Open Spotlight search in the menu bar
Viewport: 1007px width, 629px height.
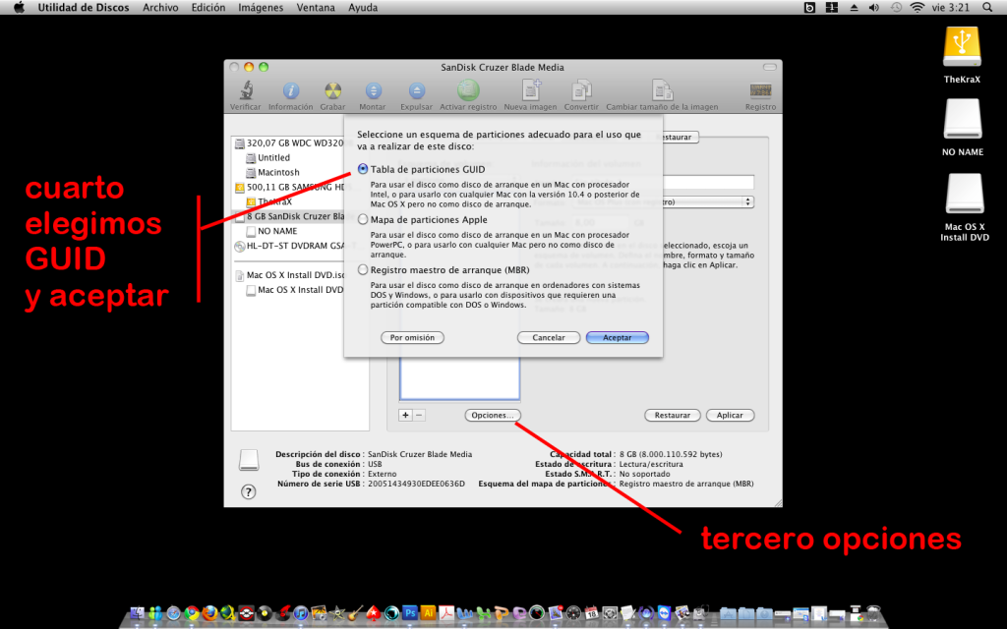coord(987,8)
